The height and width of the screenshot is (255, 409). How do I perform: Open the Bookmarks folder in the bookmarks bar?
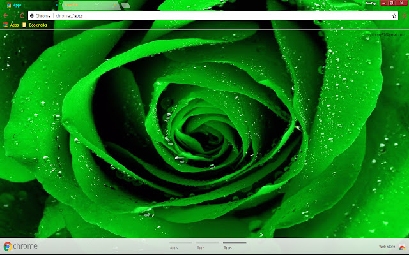point(35,25)
